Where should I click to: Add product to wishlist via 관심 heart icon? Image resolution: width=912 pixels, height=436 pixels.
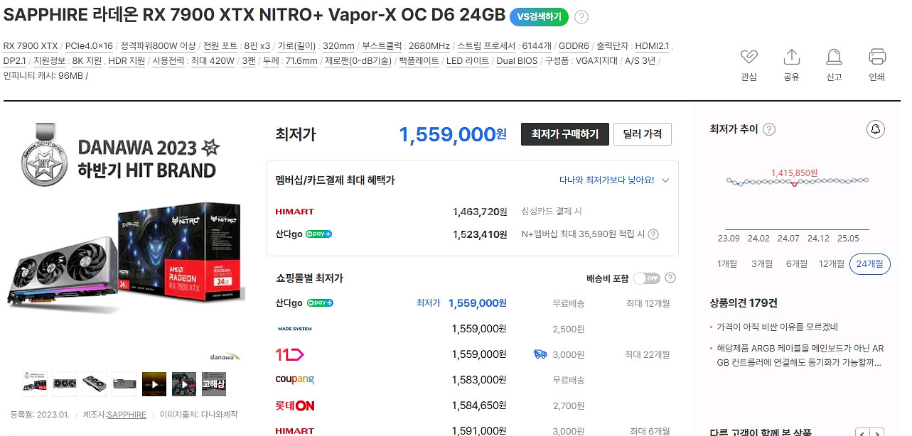click(x=749, y=57)
